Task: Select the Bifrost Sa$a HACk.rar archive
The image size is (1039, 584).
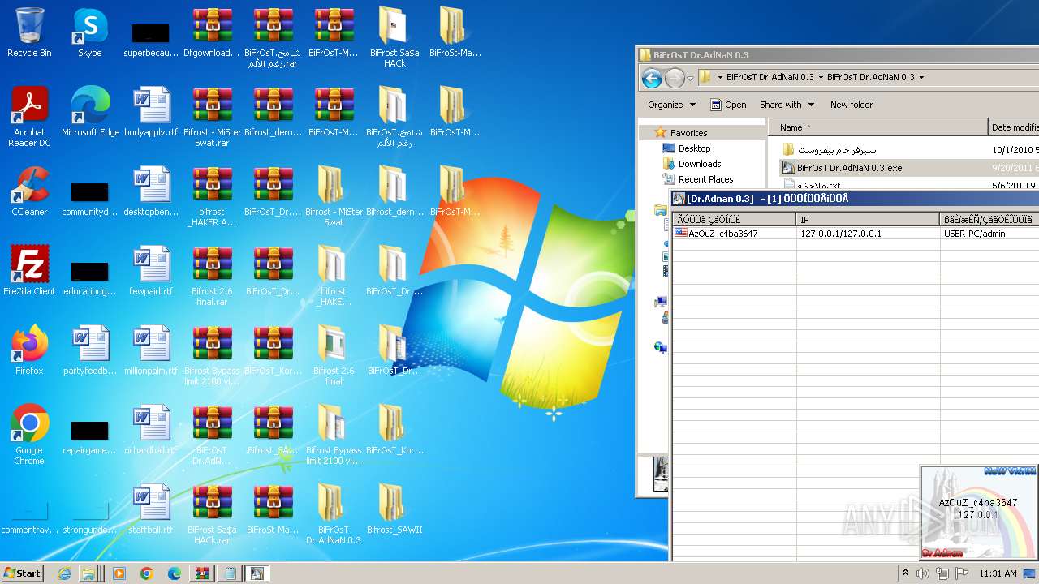Action: coord(212,513)
